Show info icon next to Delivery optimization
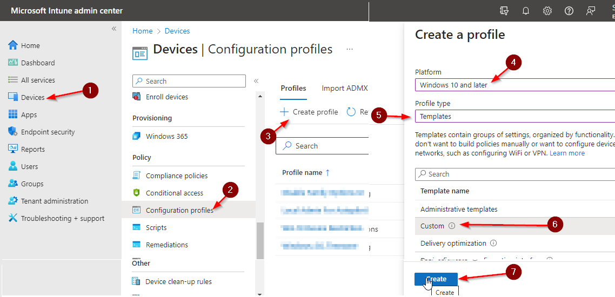 (494, 244)
